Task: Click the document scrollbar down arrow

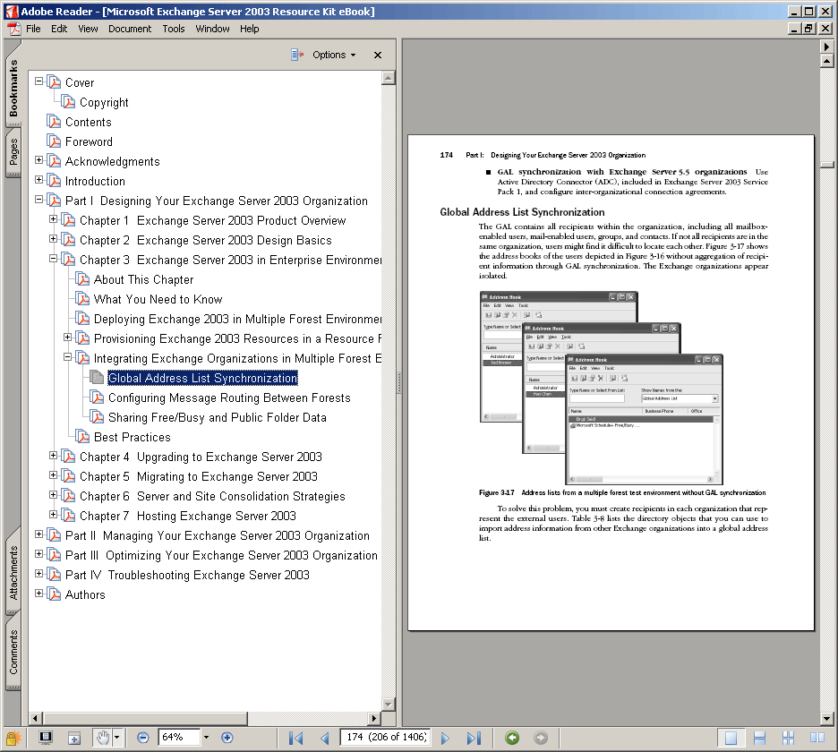Action: point(826,719)
